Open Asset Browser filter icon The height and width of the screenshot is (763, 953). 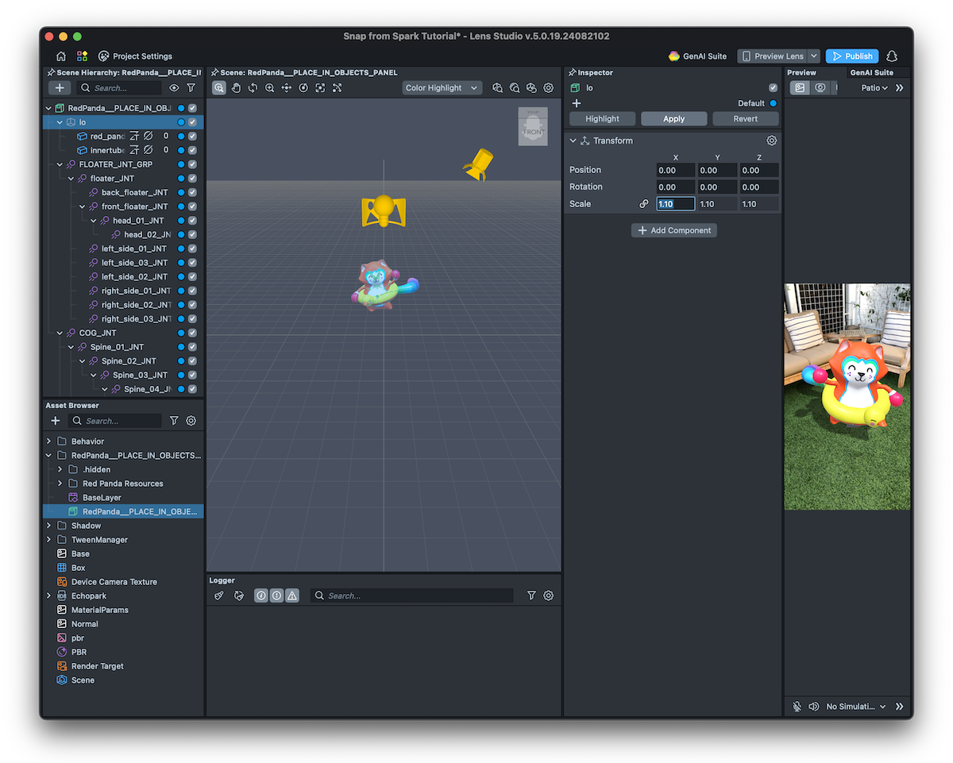[174, 421]
